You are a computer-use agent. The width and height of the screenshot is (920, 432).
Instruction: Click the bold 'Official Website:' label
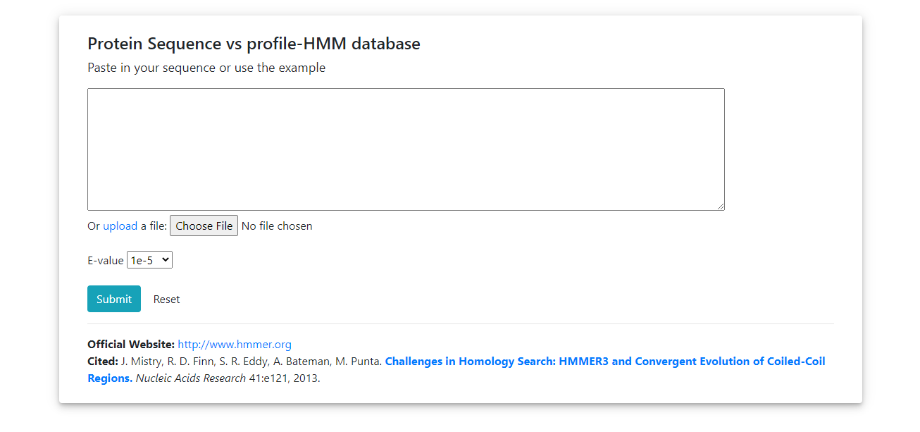pyautogui.click(x=131, y=345)
